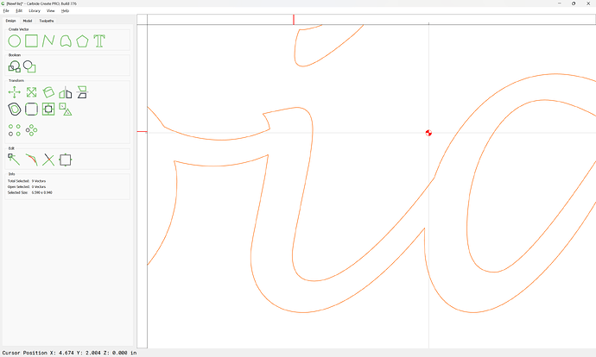The height and width of the screenshot is (357, 596).
Task: Click the Boolean union icon
Action: point(15,66)
